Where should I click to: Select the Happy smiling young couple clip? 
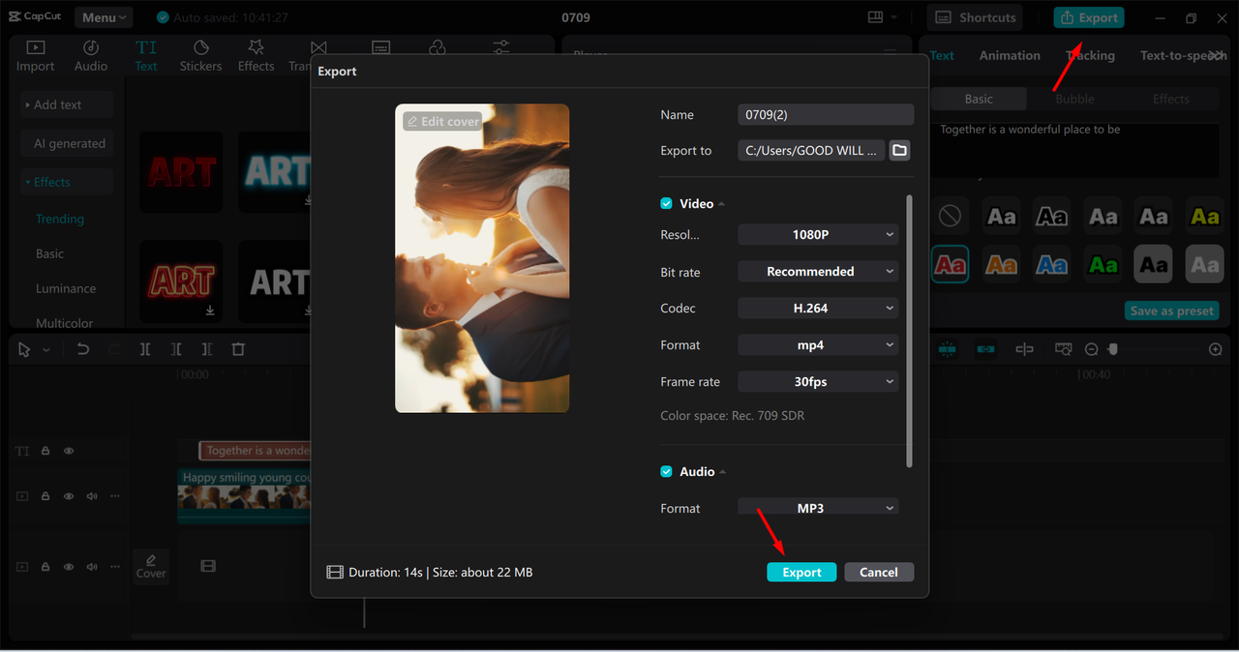click(244, 495)
